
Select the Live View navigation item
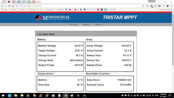pos(73,24)
